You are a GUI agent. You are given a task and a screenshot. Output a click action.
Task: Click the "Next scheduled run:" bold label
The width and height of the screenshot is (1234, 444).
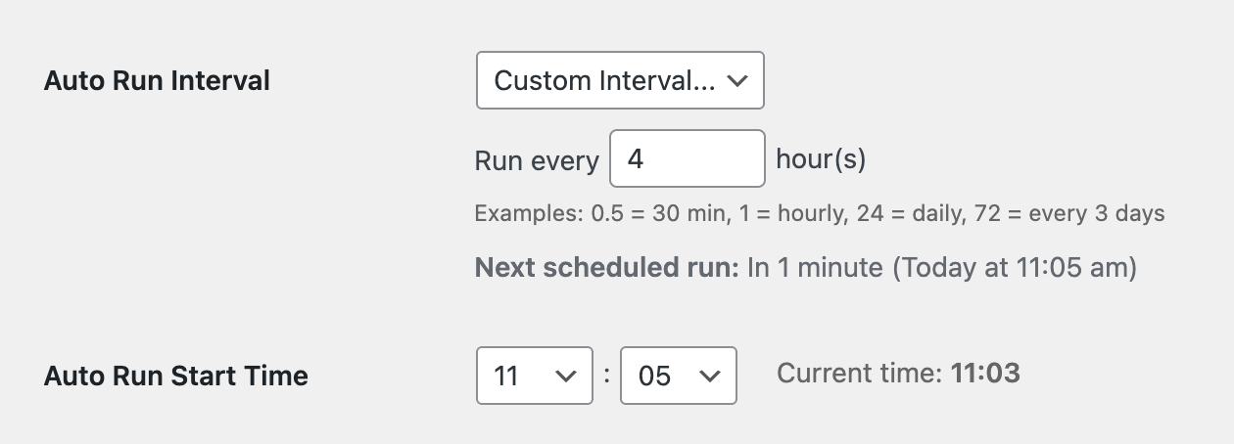point(606,268)
